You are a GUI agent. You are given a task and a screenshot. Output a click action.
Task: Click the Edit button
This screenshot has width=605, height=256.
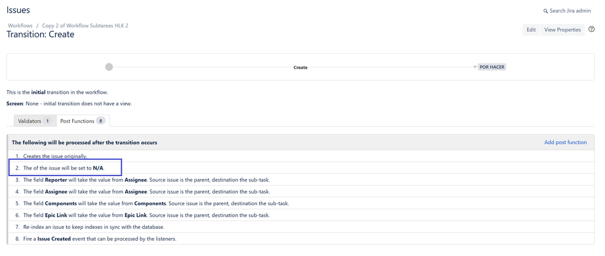click(x=531, y=30)
